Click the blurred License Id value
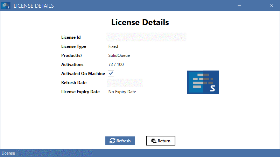 (146, 37)
